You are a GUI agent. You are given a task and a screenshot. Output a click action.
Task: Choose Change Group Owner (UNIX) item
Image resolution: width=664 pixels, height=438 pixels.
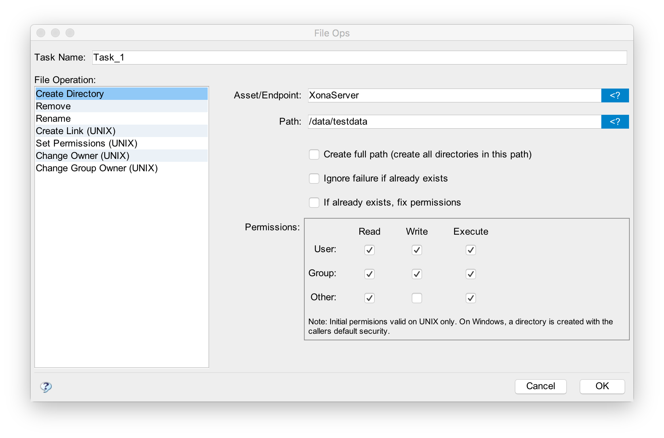point(97,168)
